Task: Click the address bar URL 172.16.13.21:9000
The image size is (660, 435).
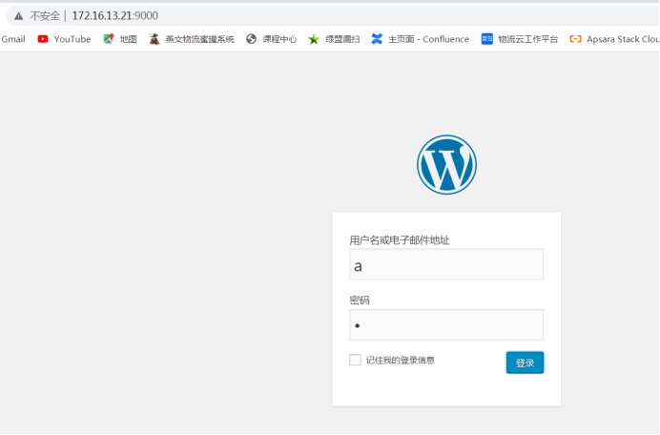Action: point(114,16)
